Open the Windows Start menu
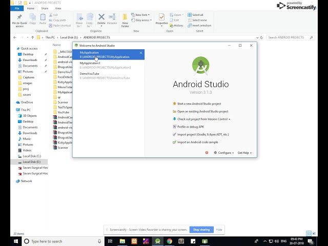Image resolution: width=328 pixels, height=246 pixels. (x=16, y=241)
